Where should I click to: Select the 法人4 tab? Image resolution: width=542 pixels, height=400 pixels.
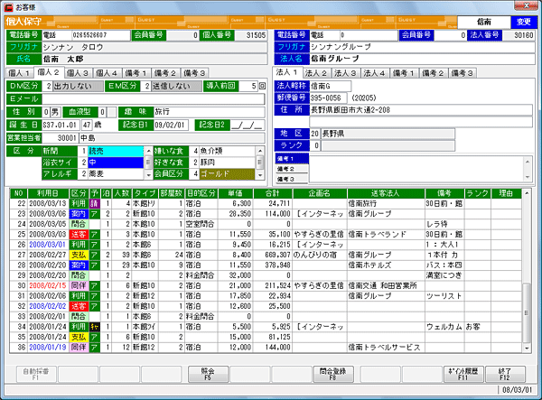(374, 73)
